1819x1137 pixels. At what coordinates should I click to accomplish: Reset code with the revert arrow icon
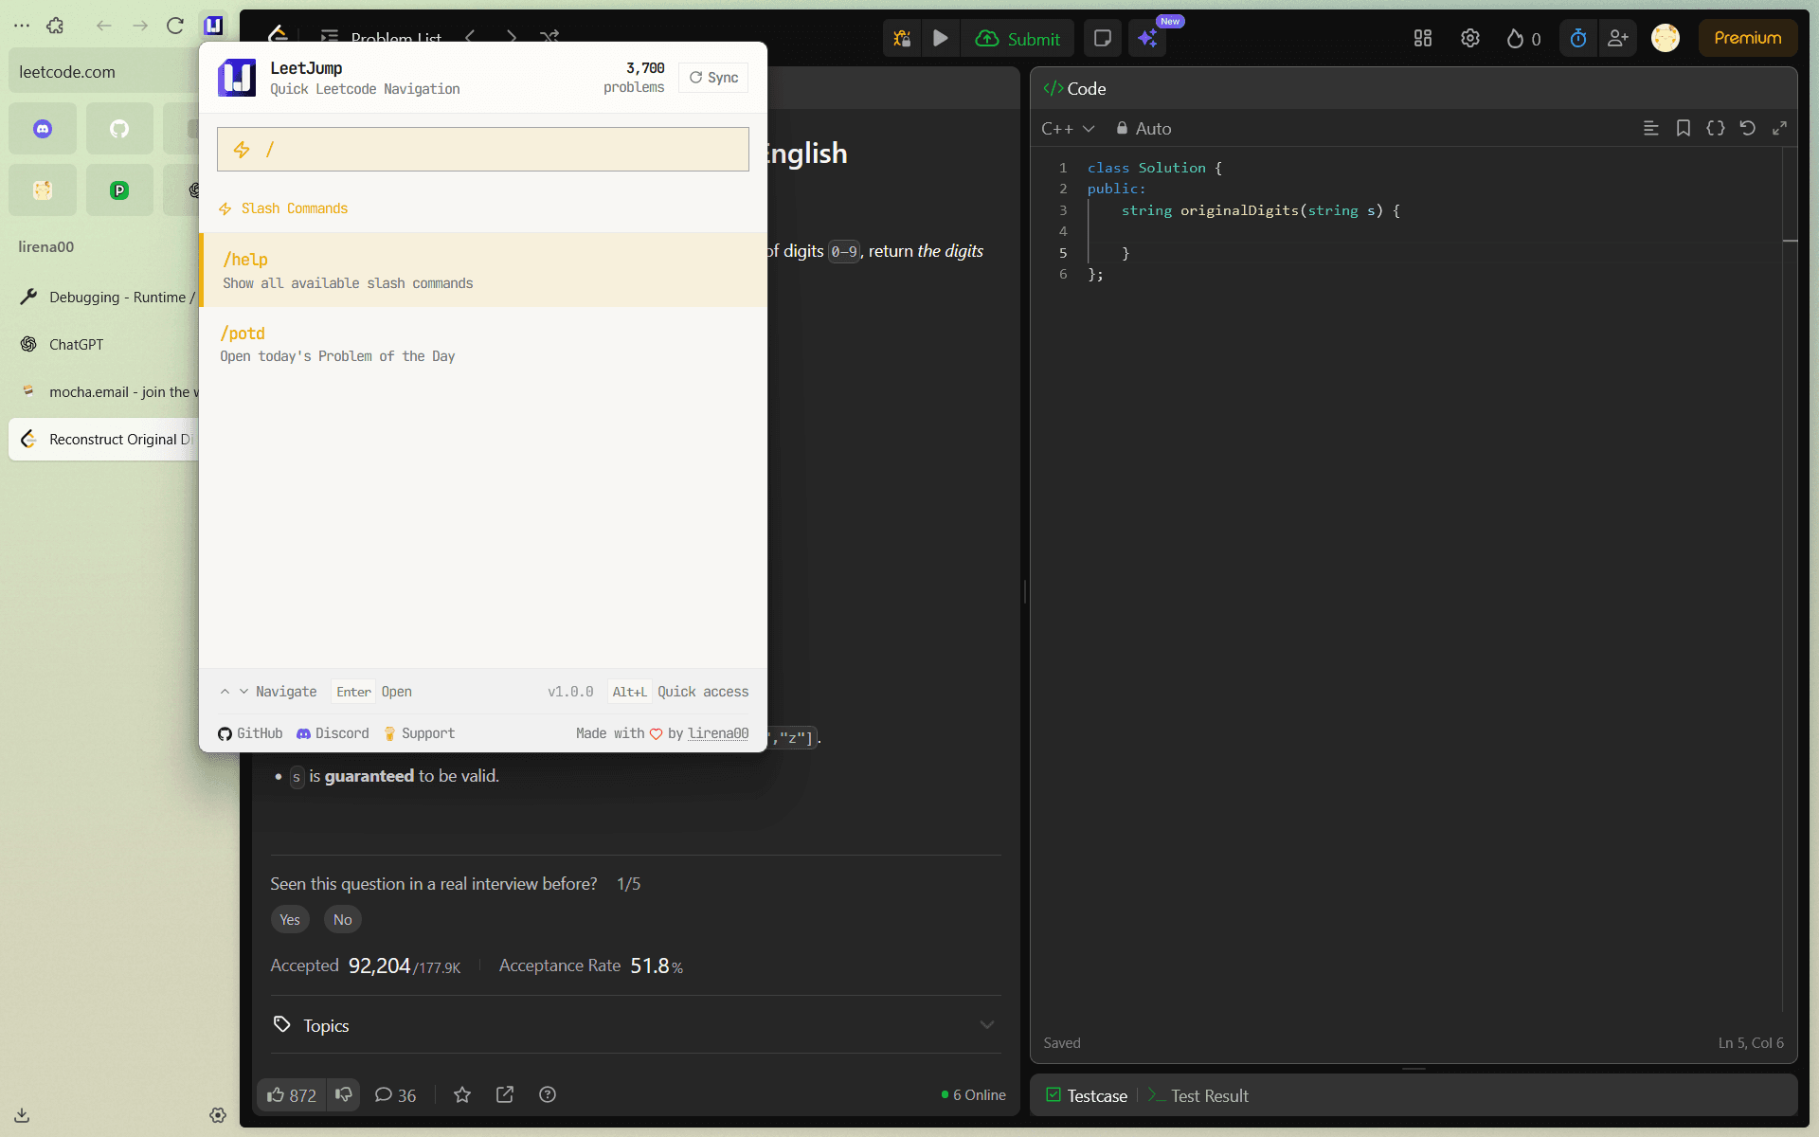coord(1748,128)
